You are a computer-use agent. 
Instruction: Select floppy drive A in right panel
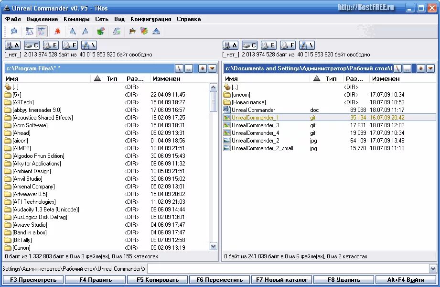(230, 45)
